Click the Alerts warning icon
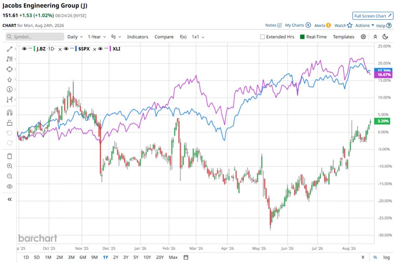 coord(328,26)
